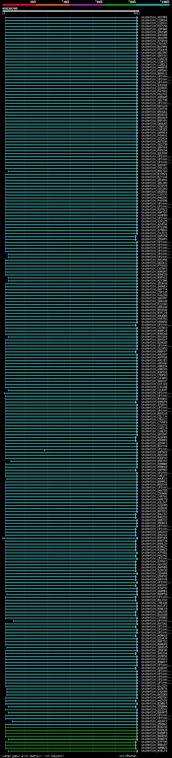Viewport: 172px width, 758px height.
Task: Select label UniRef100_B6K6J1
Action: coord(154,74)
